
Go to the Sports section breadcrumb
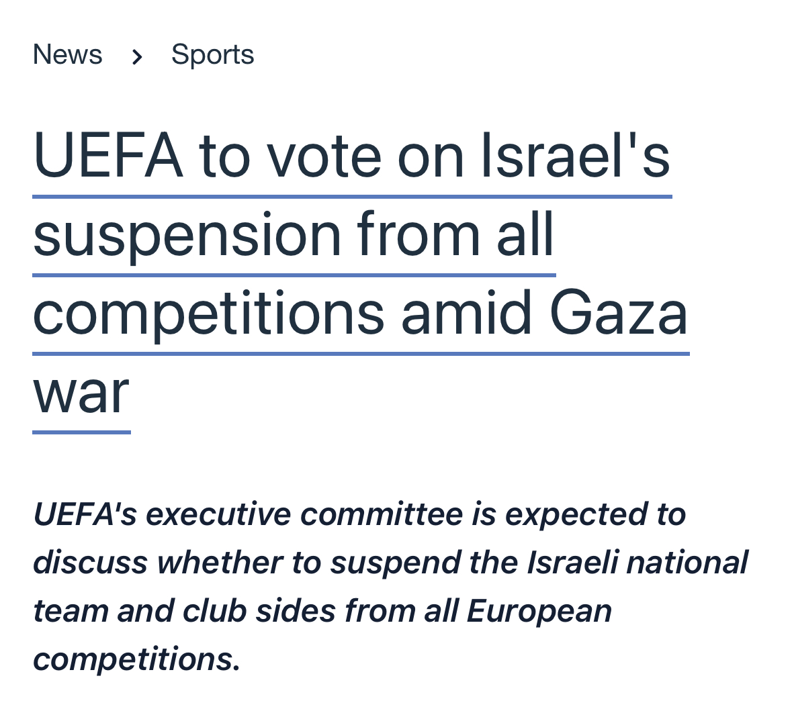213,54
